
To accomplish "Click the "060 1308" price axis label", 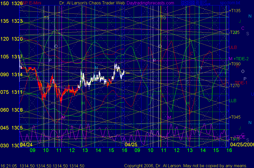I will point(11,110).
